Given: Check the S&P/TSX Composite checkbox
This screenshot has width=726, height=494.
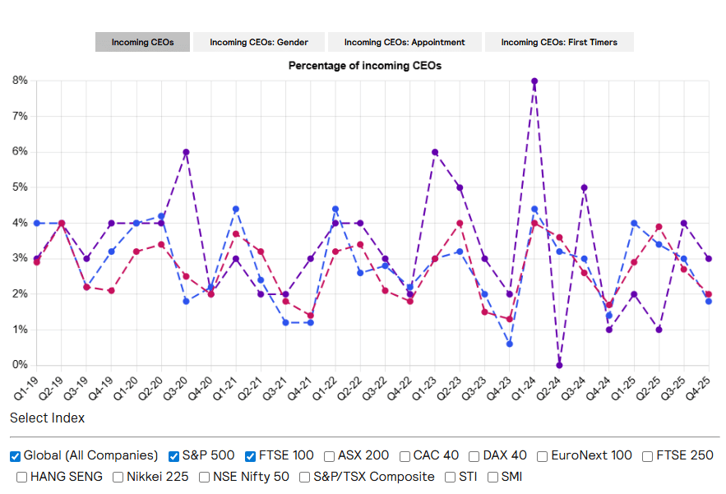Looking at the screenshot, I should pos(305,477).
